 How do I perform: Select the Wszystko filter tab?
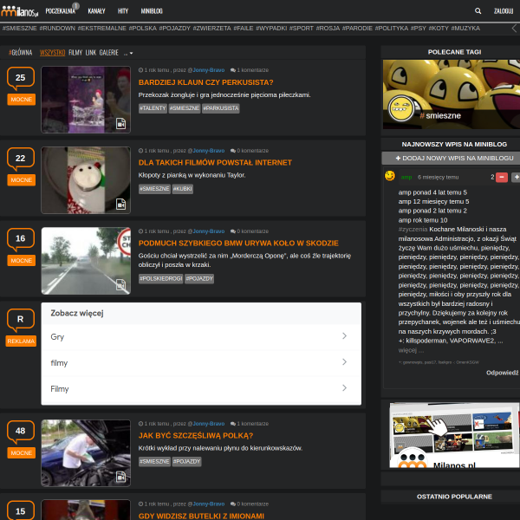click(x=52, y=53)
